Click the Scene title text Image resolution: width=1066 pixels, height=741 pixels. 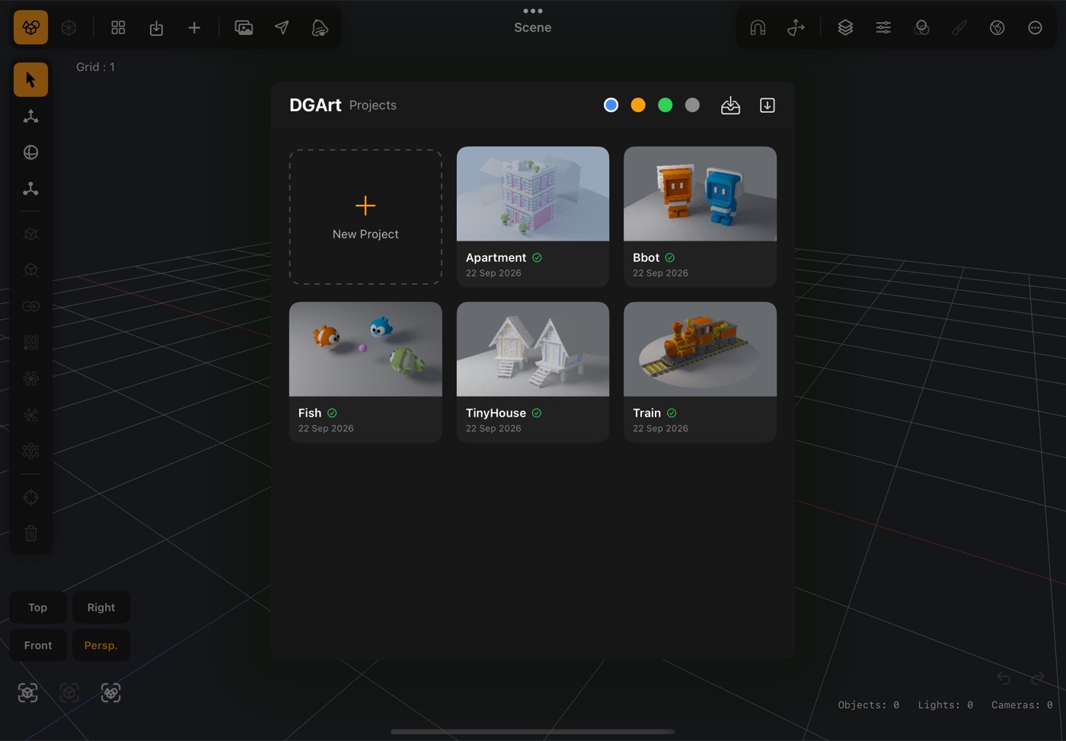pos(533,27)
